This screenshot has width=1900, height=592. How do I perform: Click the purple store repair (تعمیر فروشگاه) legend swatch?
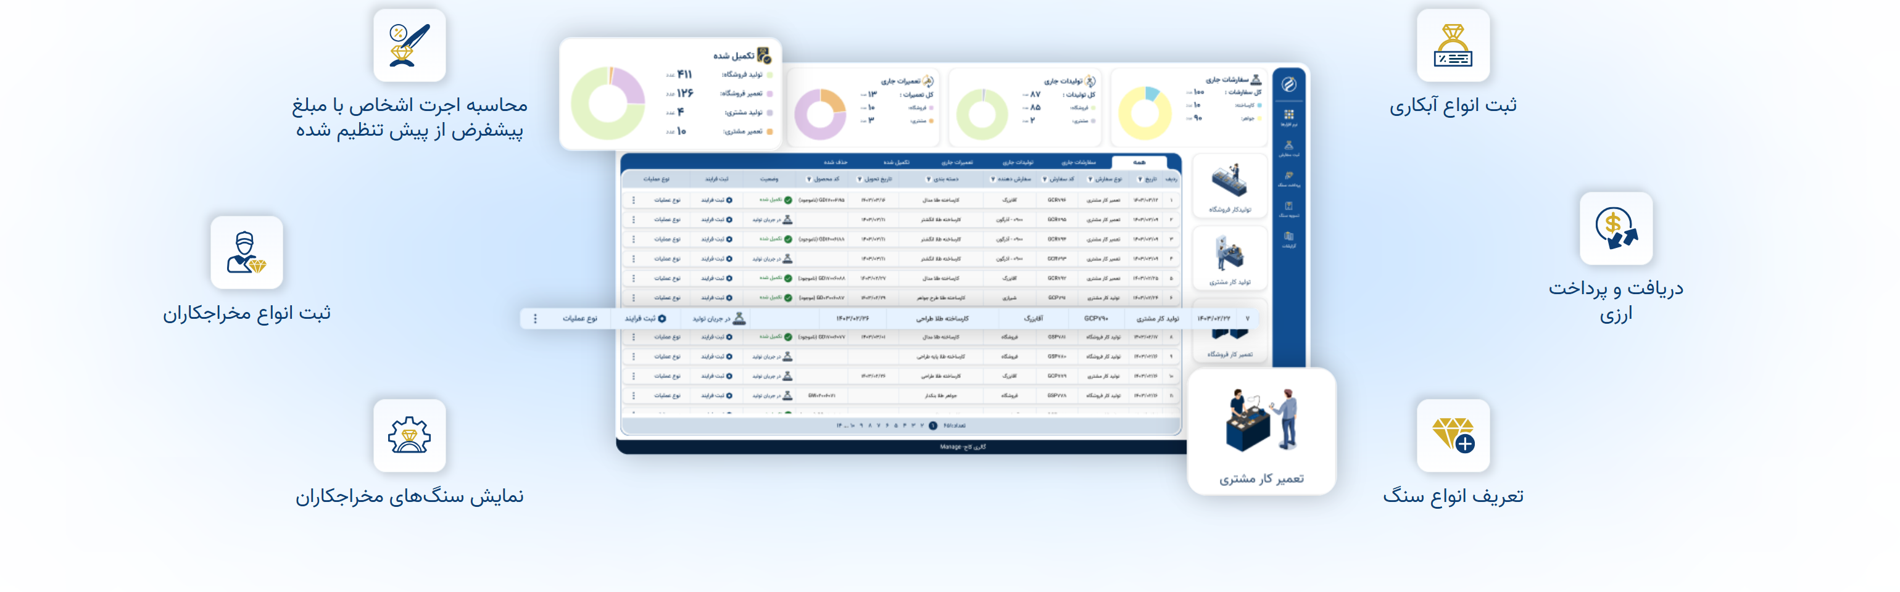click(770, 94)
